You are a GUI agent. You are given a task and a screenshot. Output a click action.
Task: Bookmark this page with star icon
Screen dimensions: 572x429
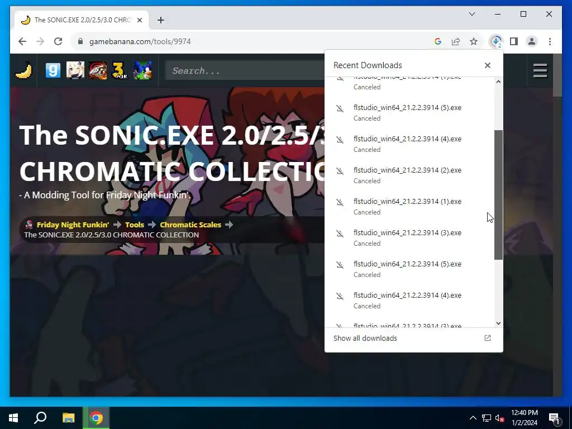click(474, 41)
